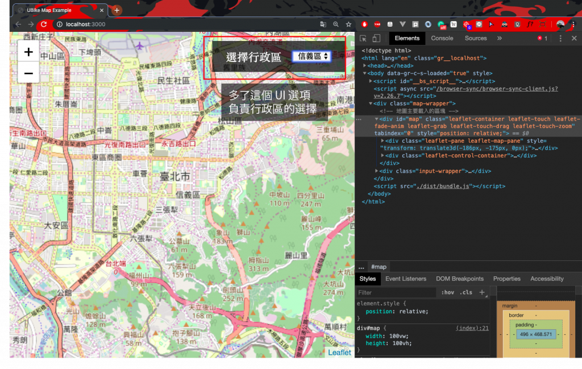This screenshot has height=369, width=582.
Task: Zoom out the Leaflet map with the minus button
Action: [28, 73]
